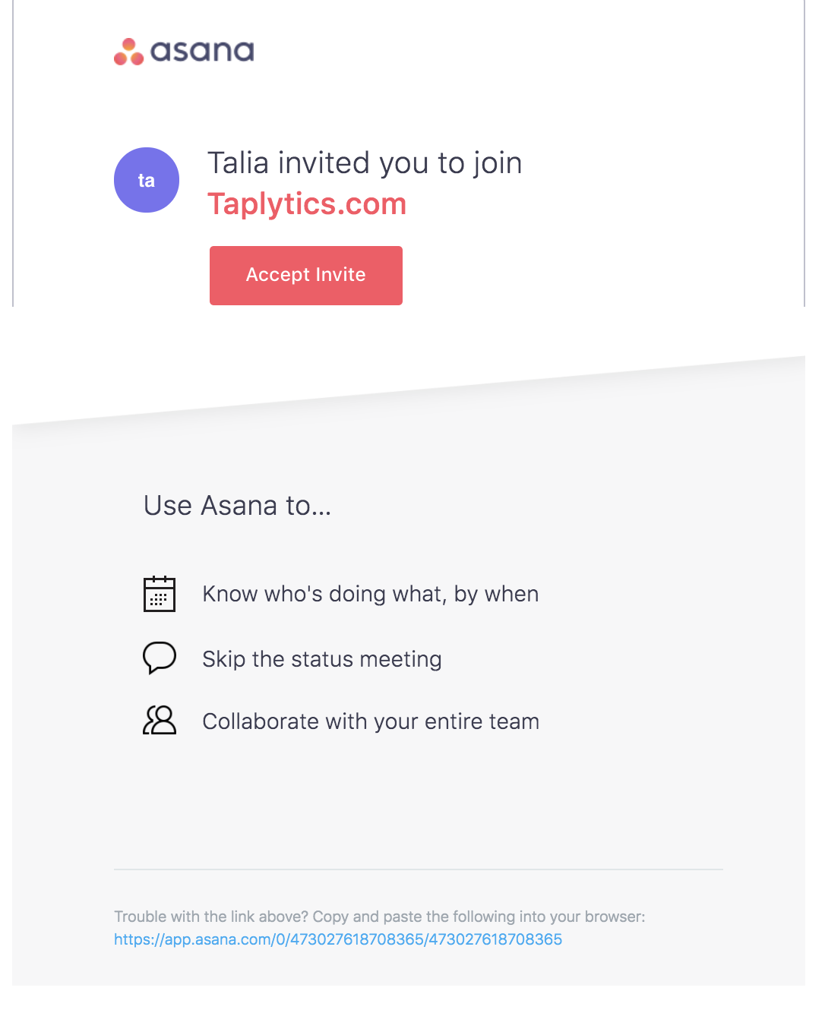Click the speech bubble icon
This screenshot has height=1013, width=825.
coord(160,658)
